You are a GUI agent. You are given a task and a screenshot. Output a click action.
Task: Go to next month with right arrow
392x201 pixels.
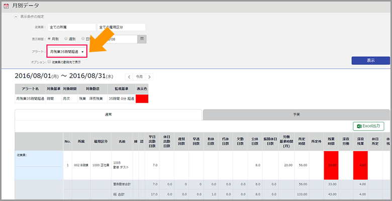[149, 77]
